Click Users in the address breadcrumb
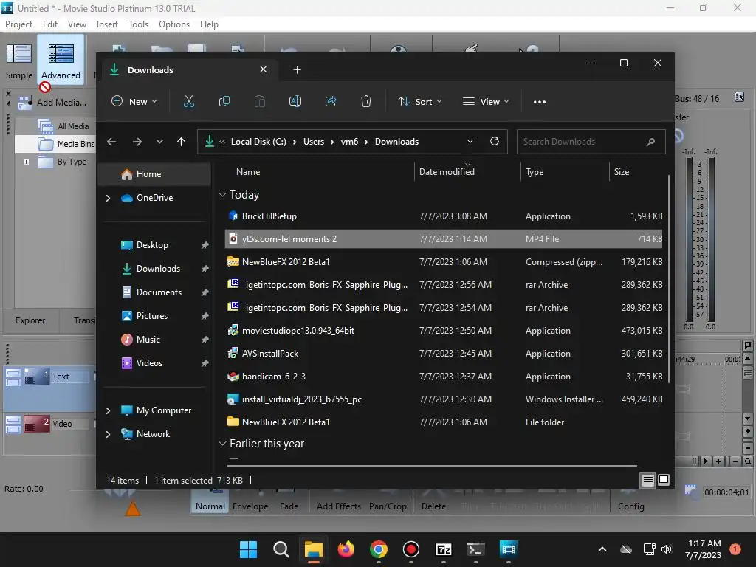The width and height of the screenshot is (756, 567). [x=313, y=142]
